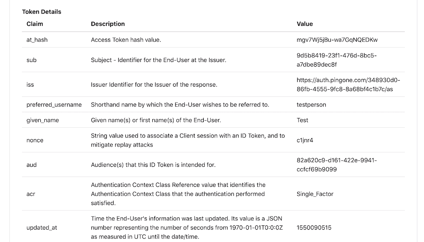Image resolution: width=424 pixels, height=242 pixels.
Task: Click the updated_at claim name
Action: [42, 228]
